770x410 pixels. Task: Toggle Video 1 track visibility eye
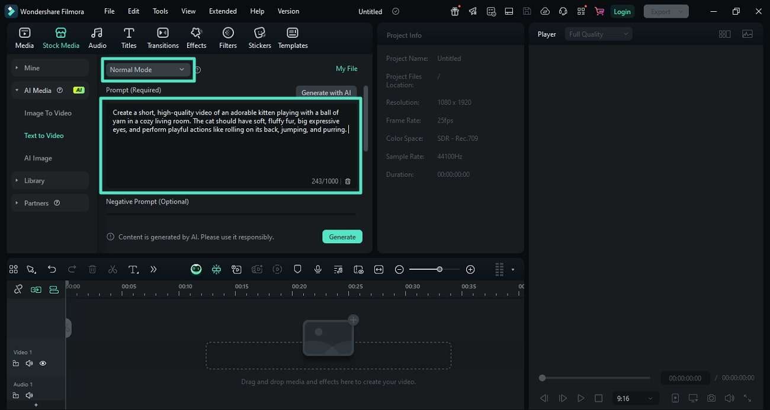pos(43,363)
